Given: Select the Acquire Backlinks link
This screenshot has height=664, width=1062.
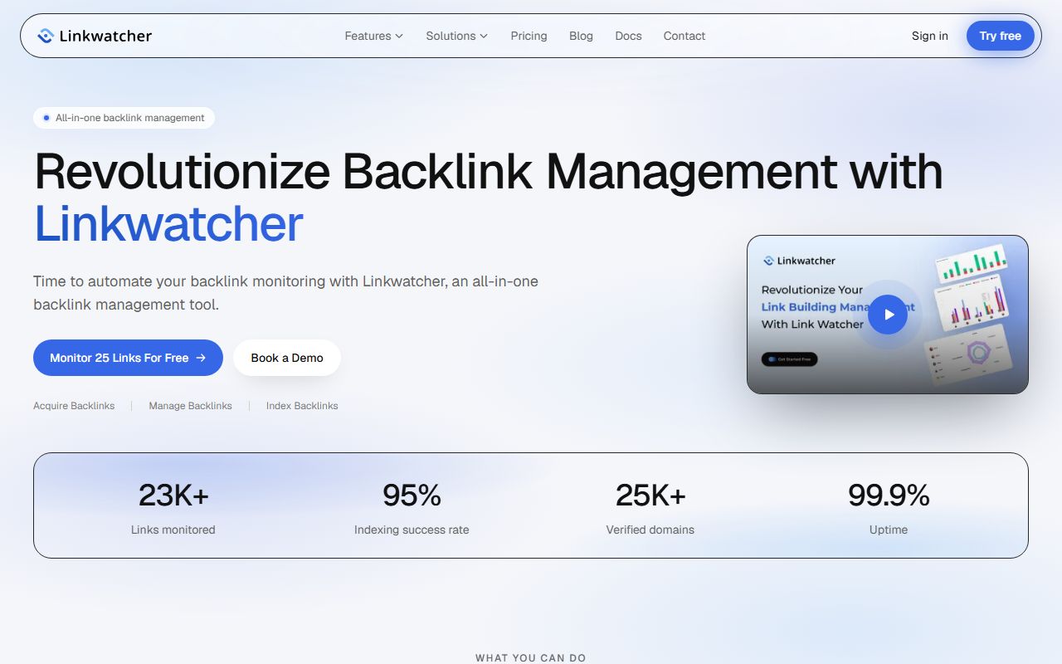Looking at the screenshot, I should (x=74, y=406).
